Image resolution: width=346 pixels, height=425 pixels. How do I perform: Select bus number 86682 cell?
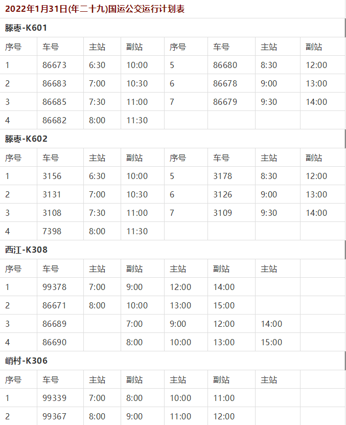pyautogui.click(x=54, y=120)
